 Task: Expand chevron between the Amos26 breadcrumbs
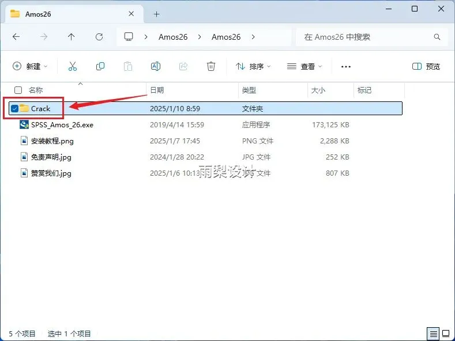[x=200, y=37]
